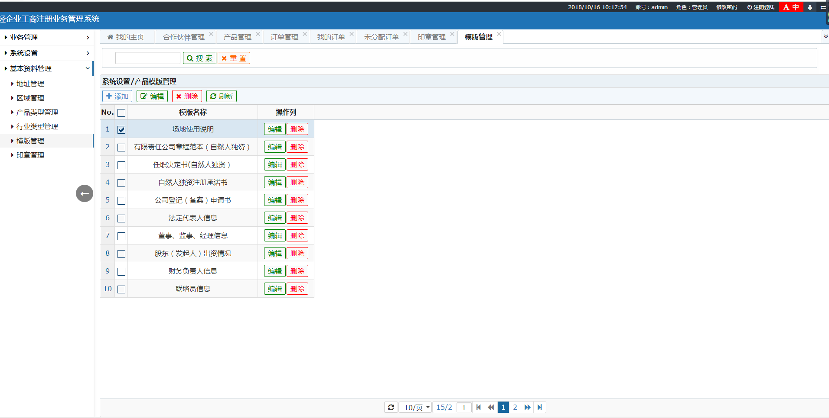Toggle the select-all checkbox in header
This screenshot has height=418, width=829.
point(121,113)
